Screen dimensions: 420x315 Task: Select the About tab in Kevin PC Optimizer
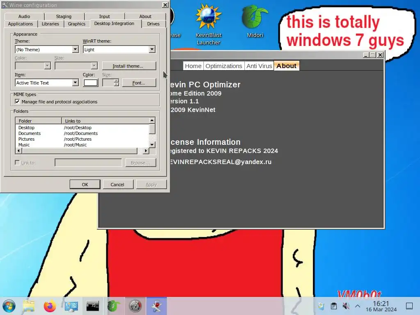(286, 66)
